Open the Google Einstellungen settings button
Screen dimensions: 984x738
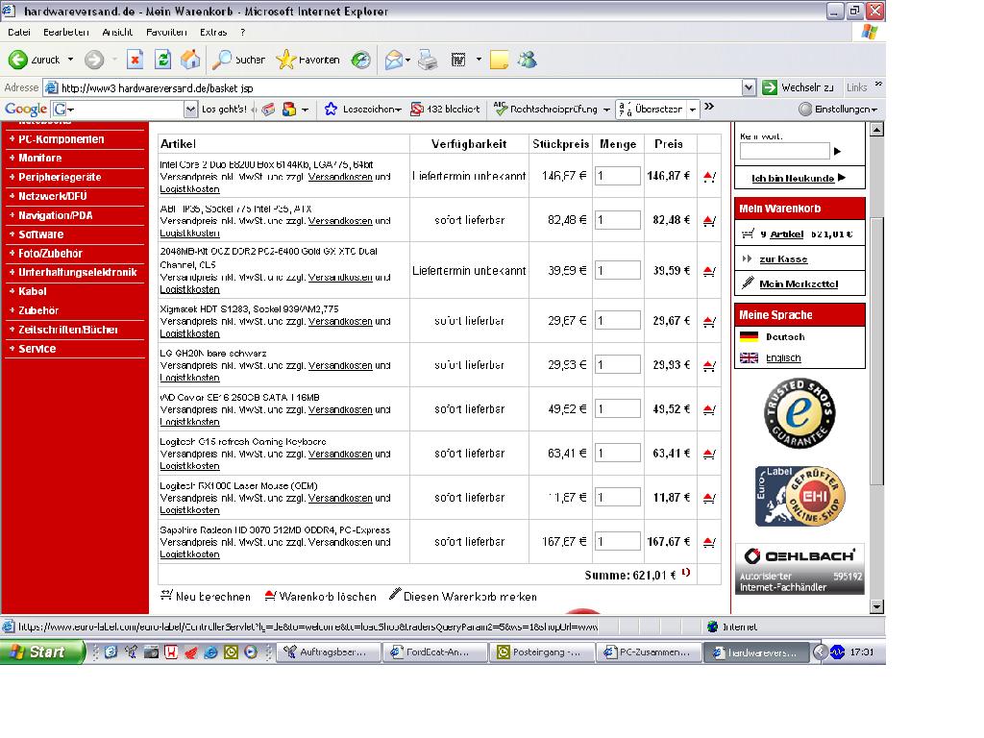[838, 110]
